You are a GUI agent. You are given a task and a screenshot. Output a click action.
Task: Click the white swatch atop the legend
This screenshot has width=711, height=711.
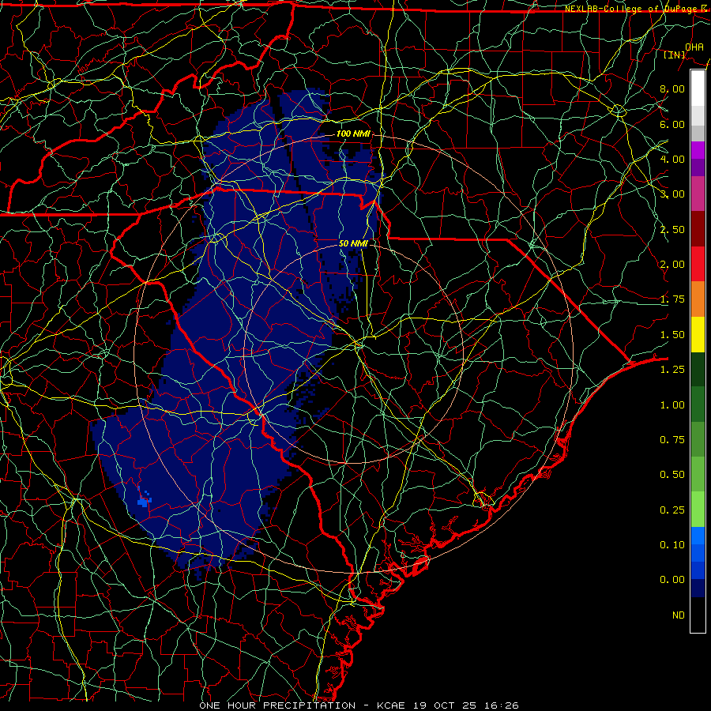pos(698,88)
